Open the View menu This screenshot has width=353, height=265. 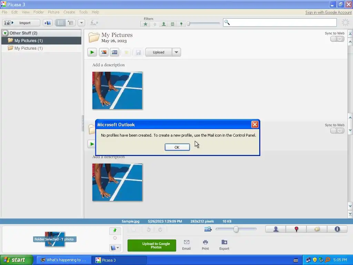[x=26, y=12]
